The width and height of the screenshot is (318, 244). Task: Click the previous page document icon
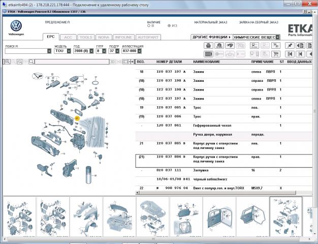[300, 45]
